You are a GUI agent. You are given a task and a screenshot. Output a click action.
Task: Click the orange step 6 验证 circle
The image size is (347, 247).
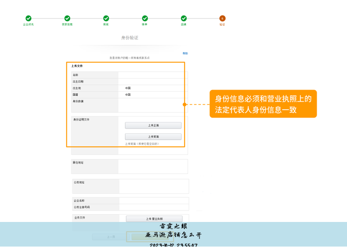tap(222, 18)
